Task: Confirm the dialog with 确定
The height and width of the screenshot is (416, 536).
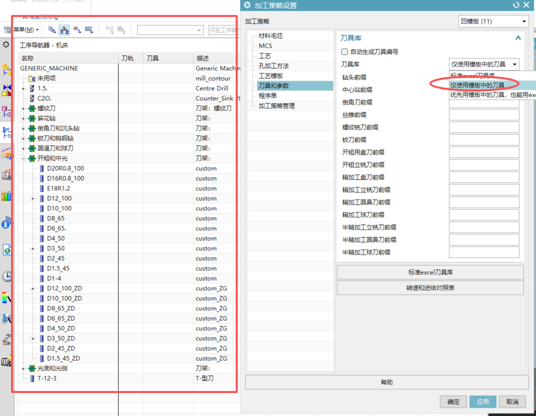Action: tap(453, 402)
